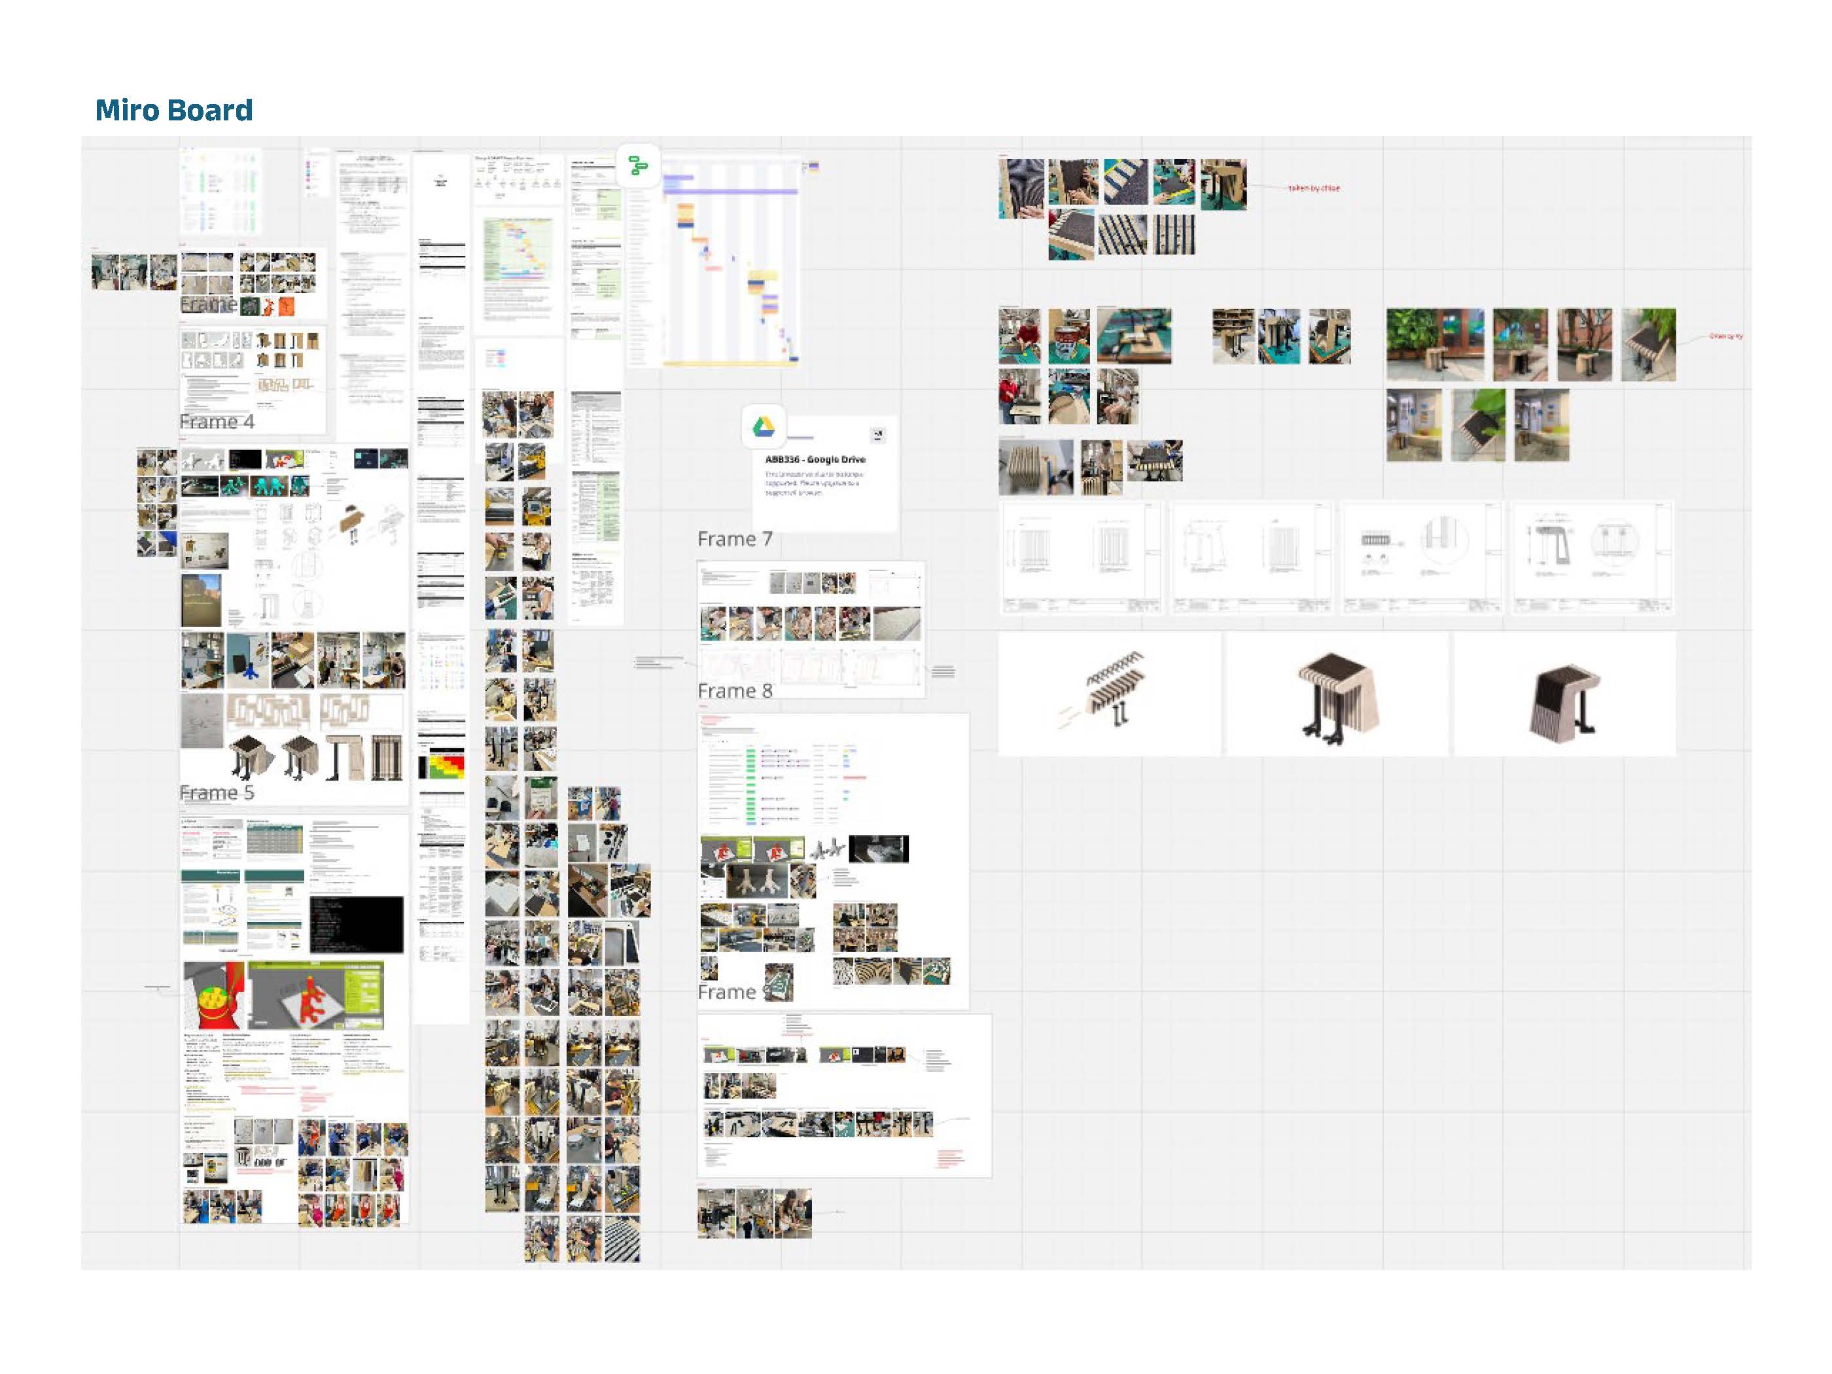This screenshot has height=1374, width=1832.
Task: Open the rear-view stool render thumbnail
Action: click(x=1564, y=694)
